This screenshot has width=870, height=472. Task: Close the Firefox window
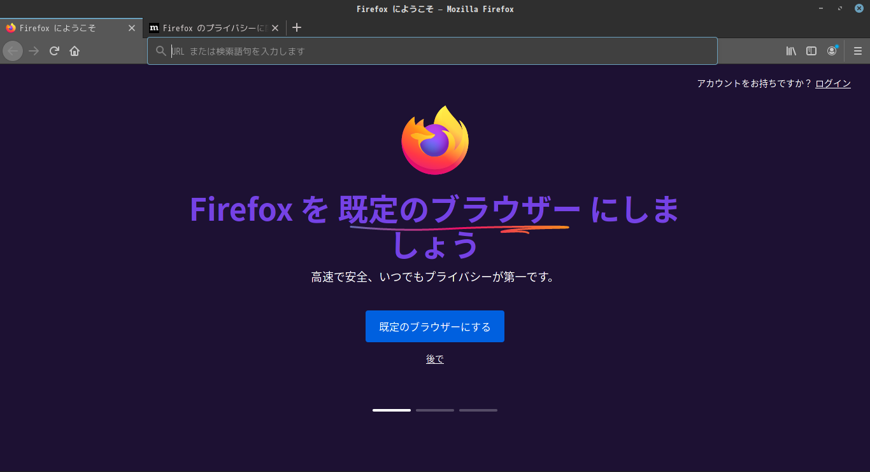click(859, 8)
